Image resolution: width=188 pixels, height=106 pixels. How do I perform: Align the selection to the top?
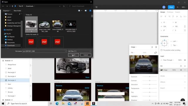coord(173,16)
